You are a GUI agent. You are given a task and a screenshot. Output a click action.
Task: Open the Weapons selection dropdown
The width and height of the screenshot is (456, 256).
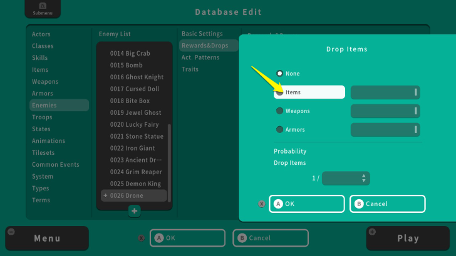click(385, 111)
